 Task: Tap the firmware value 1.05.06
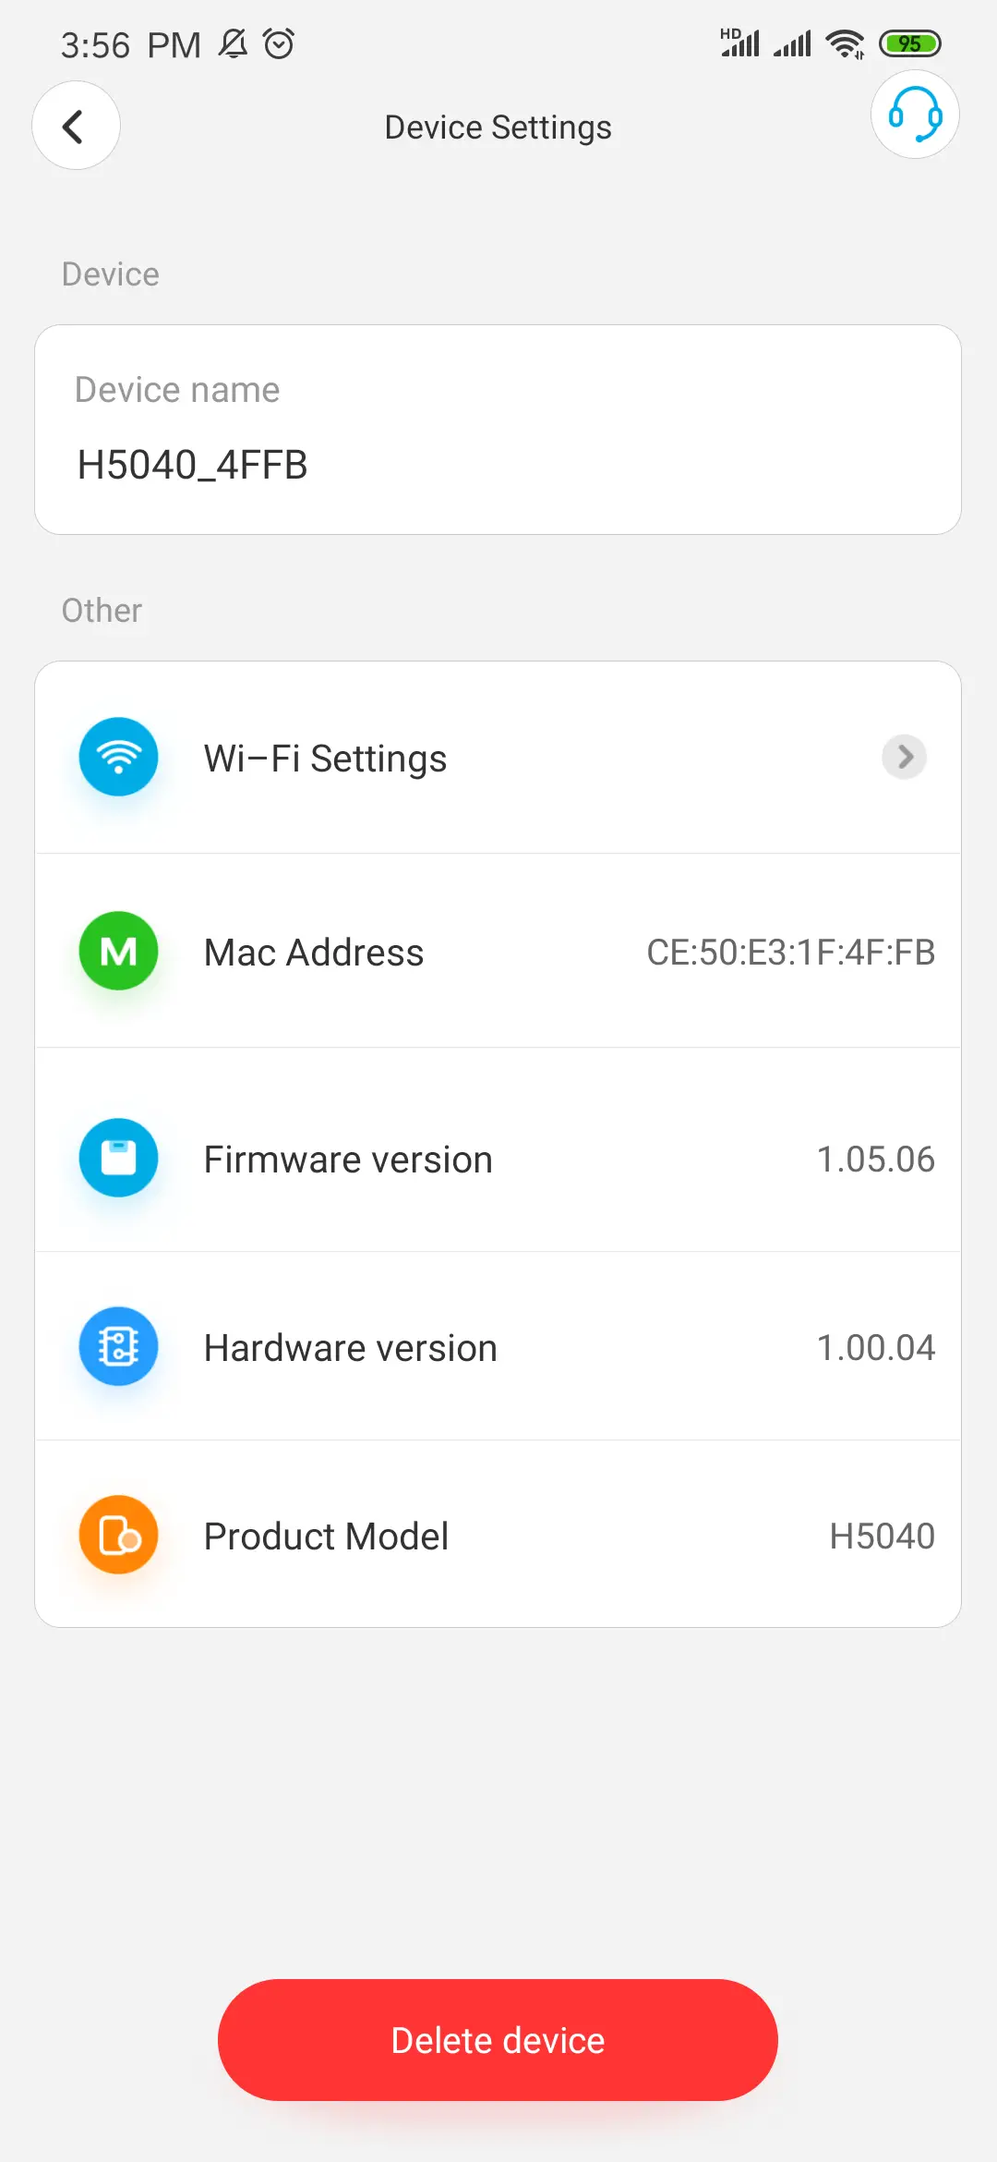click(876, 1158)
